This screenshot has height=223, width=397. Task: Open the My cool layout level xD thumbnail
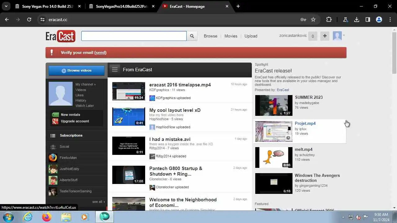[x=129, y=116]
